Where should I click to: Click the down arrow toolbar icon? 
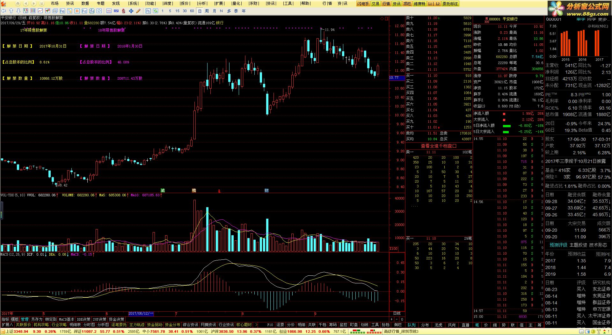(18, 11)
